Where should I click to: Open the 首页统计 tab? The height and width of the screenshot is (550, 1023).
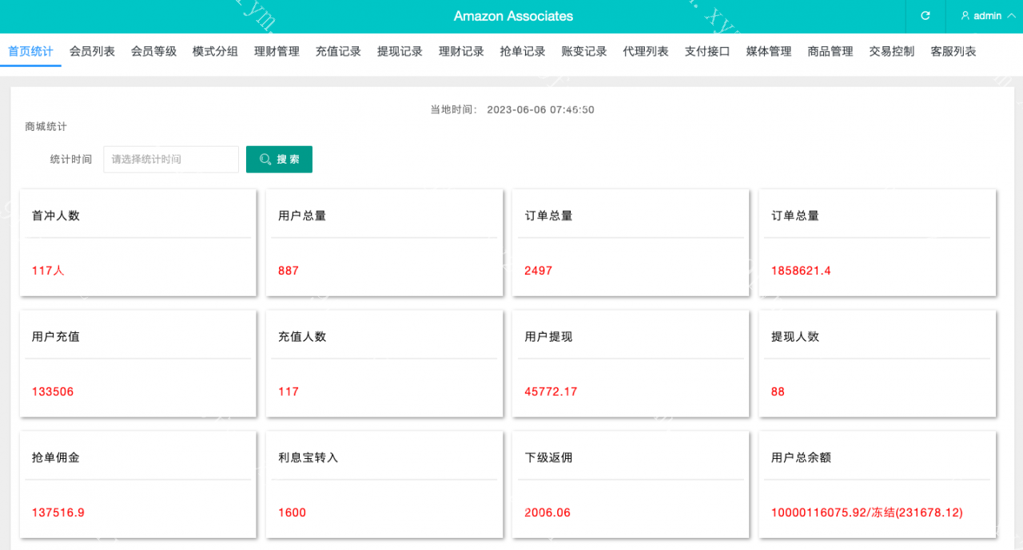coord(30,51)
